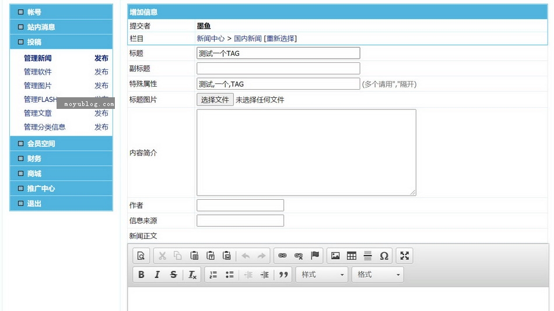Click the Preview icon in editor toolbar
This screenshot has width=554, height=311.
coord(141,256)
